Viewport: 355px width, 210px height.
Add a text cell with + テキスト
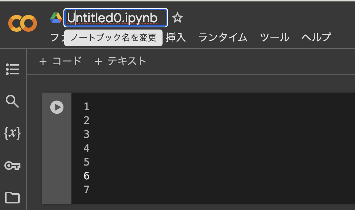coord(120,61)
